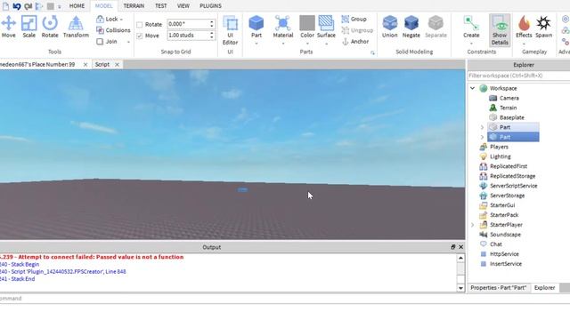570x320 pixels.
Task: Undock the Output panel
Action: pos(453,247)
